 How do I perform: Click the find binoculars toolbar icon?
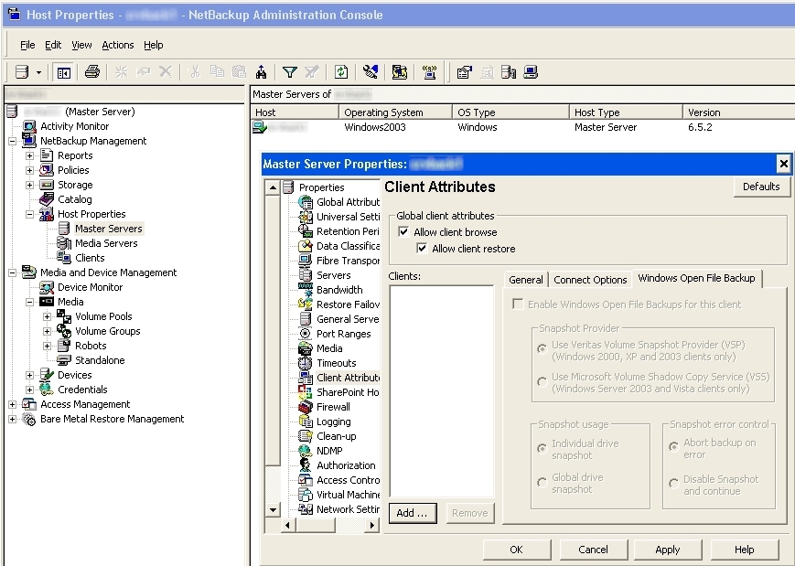point(261,72)
